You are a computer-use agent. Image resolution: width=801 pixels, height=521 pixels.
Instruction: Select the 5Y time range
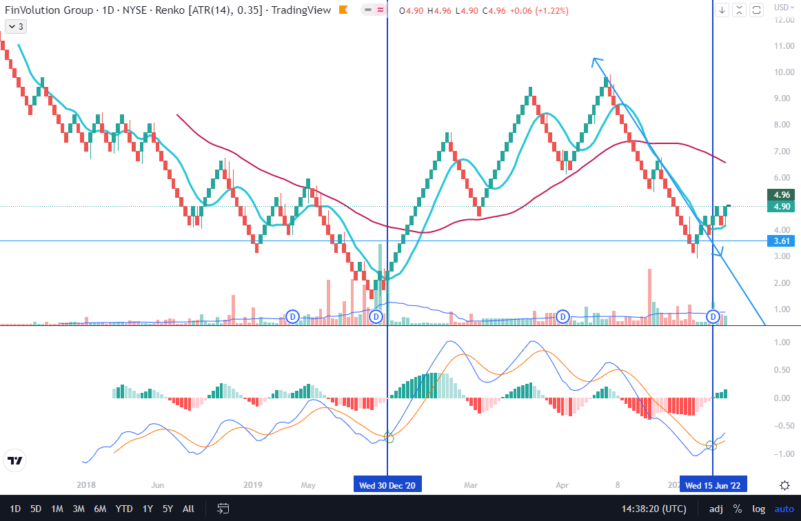tap(168, 509)
